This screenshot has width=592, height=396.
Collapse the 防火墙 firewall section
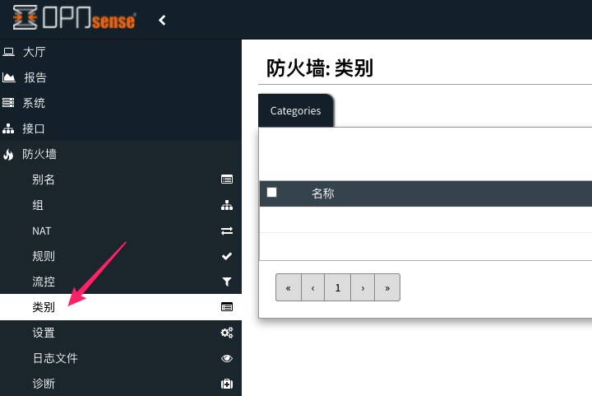click(39, 154)
